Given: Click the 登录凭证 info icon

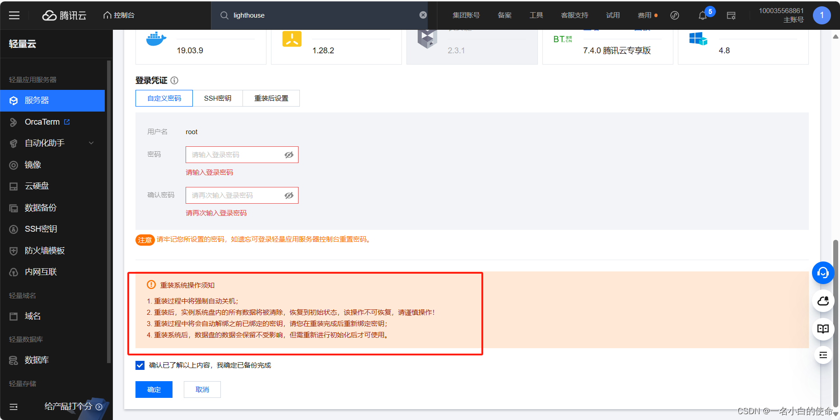Looking at the screenshot, I should 174,80.
